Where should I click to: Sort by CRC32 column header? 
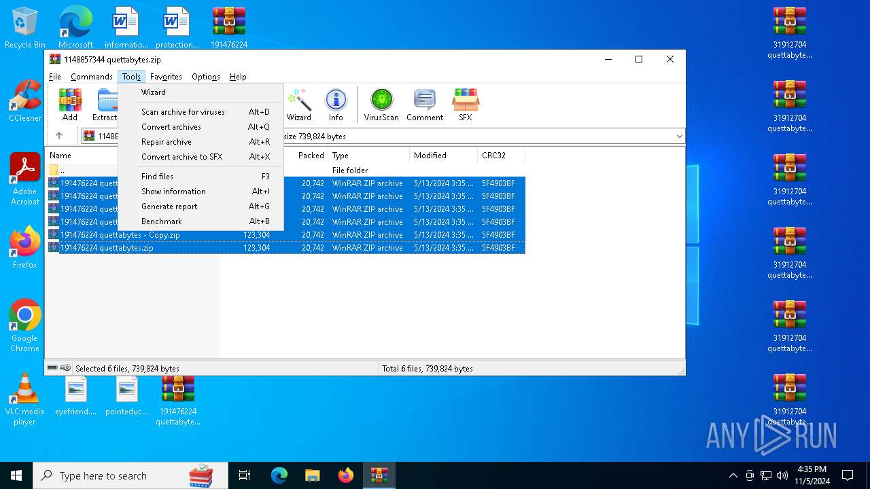(x=501, y=156)
